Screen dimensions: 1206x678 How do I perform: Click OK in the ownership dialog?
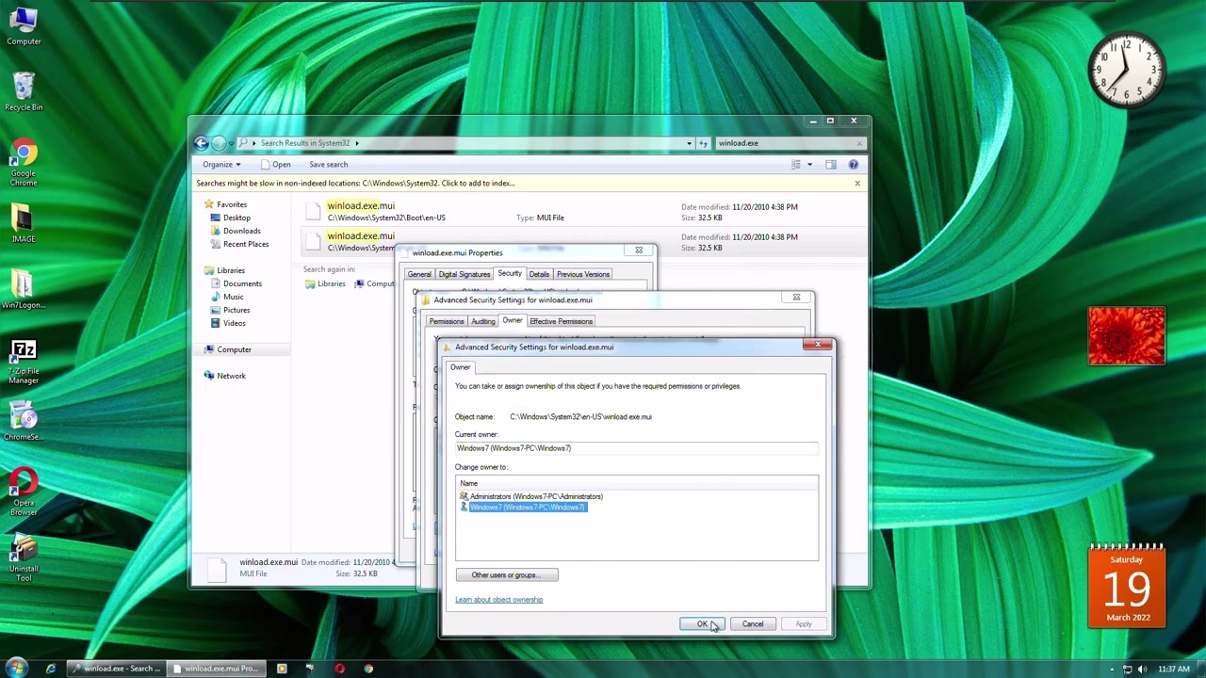pos(703,624)
